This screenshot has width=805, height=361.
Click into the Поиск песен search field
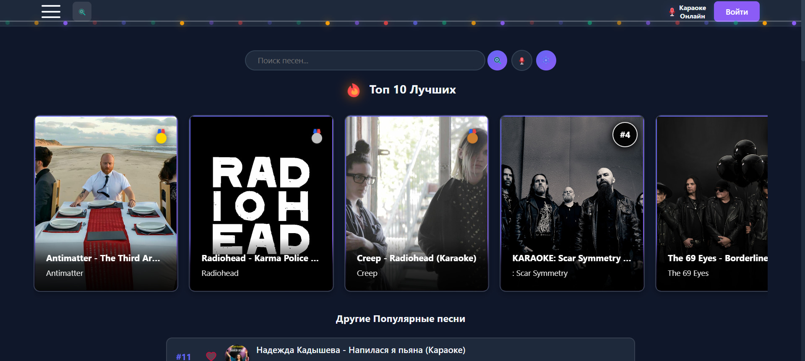click(x=365, y=60)
